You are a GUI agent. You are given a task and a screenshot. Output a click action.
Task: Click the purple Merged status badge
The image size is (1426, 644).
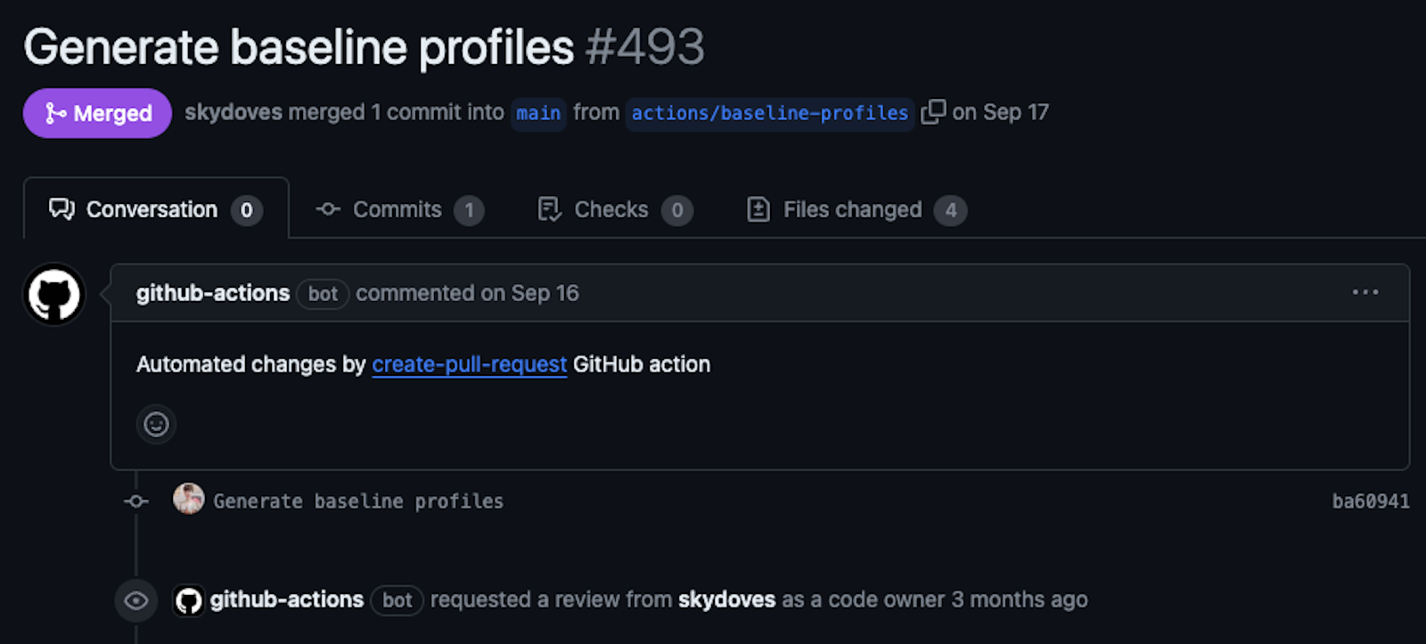pos(97,113)
